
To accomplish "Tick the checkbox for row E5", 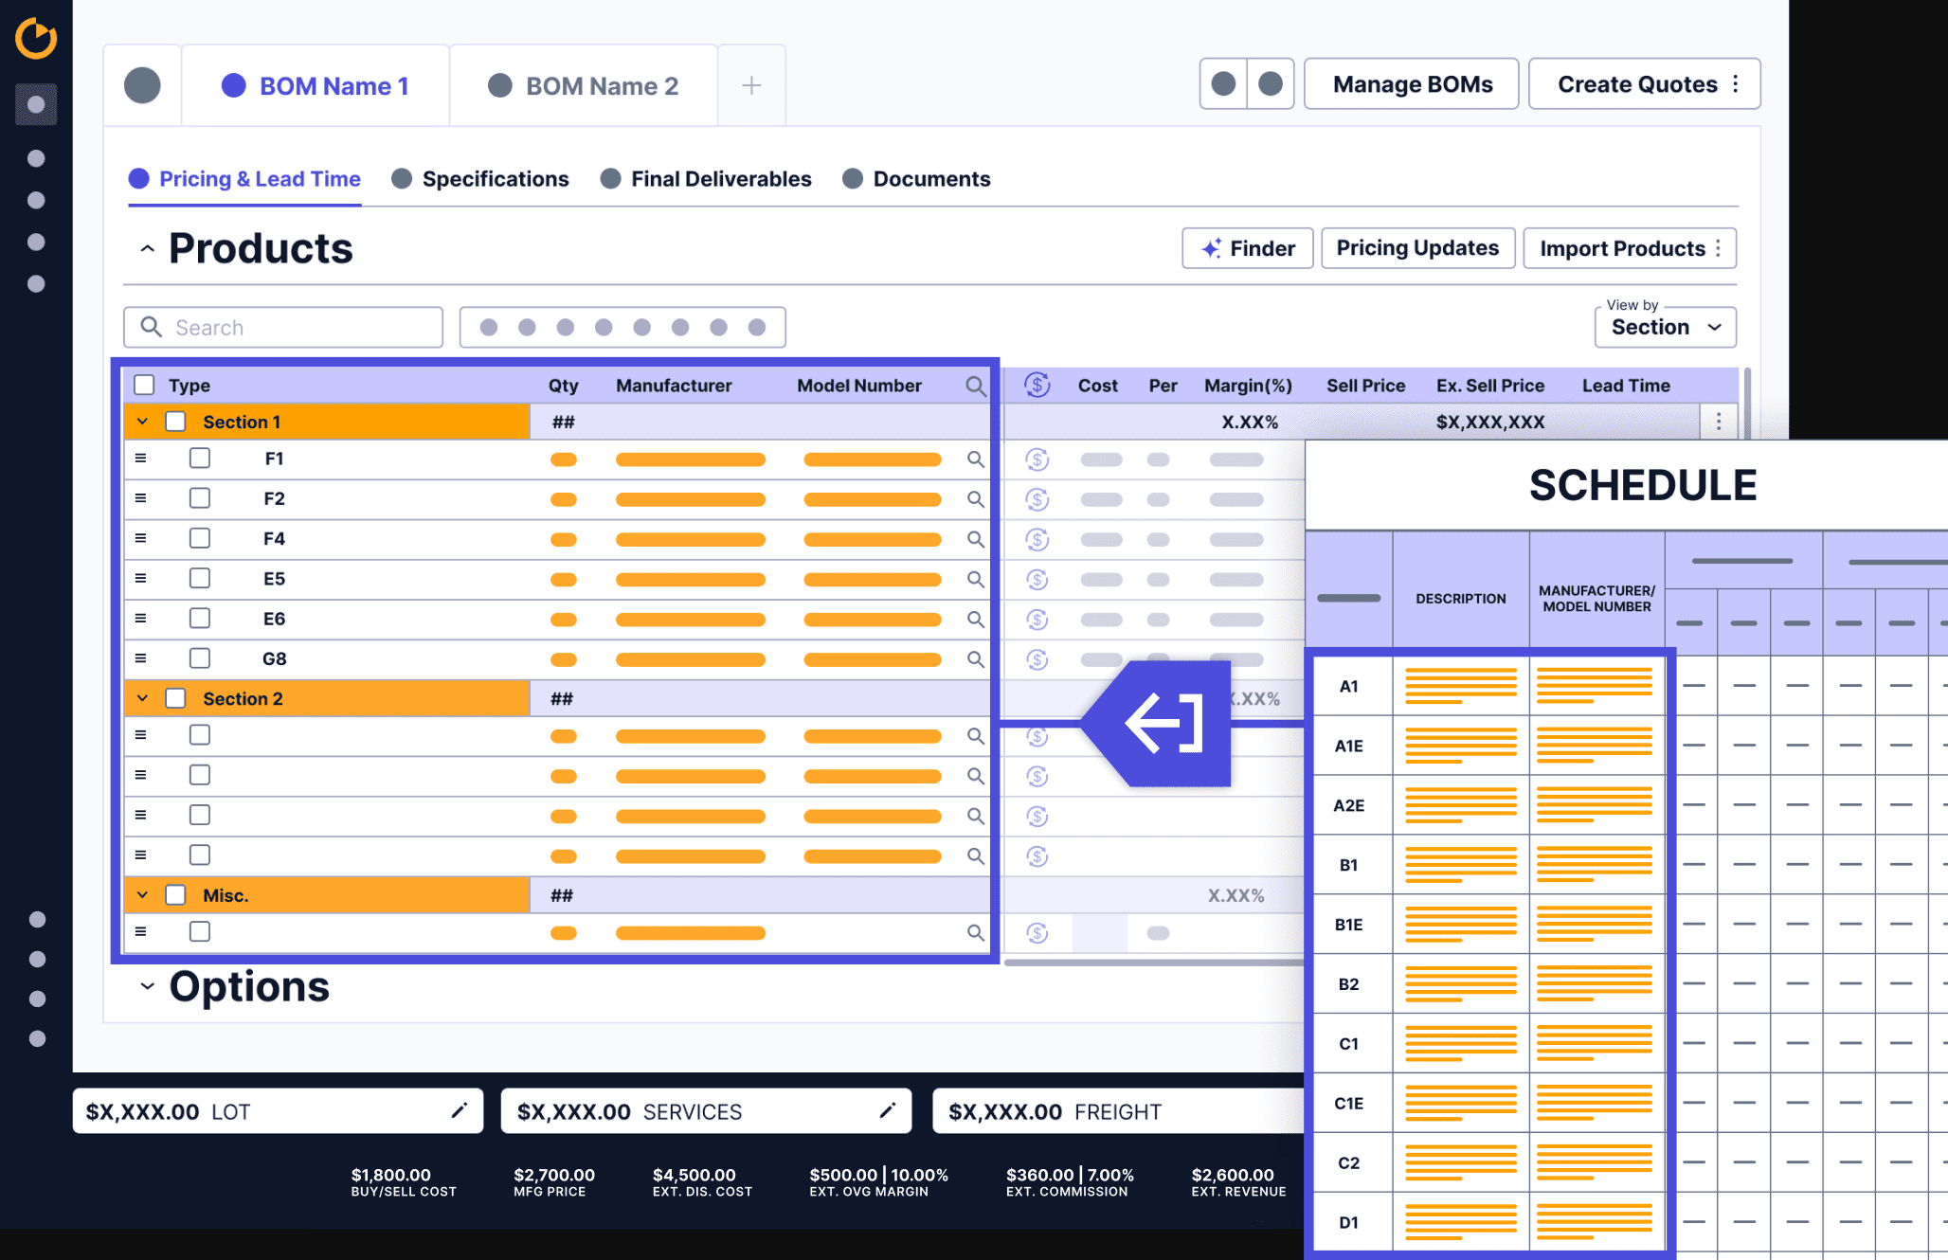I will [x=200, y=579].
